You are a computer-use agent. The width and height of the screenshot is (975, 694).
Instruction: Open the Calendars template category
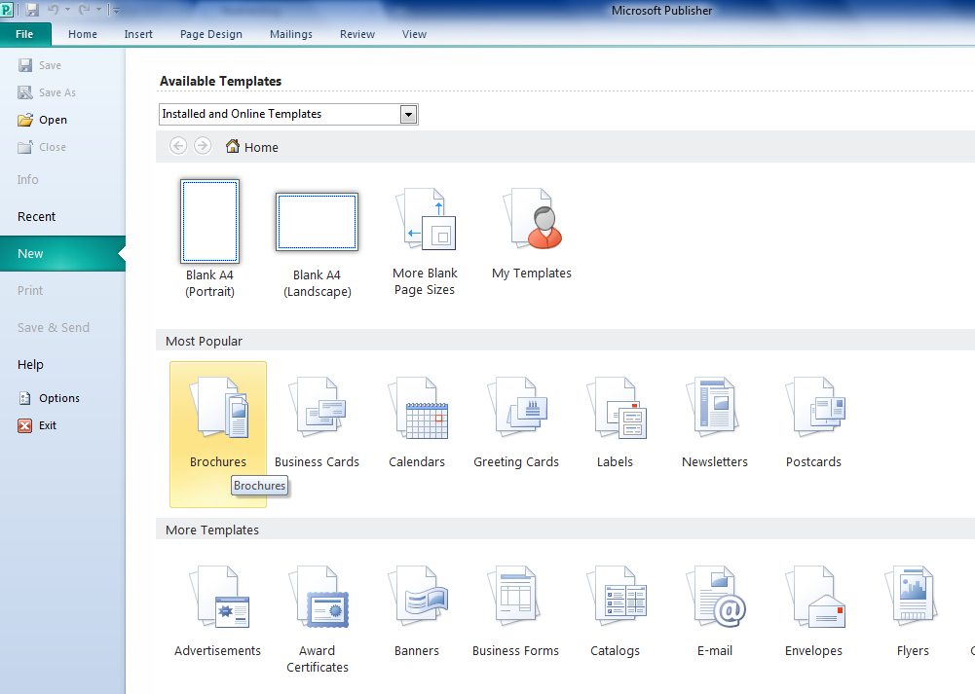click(x=417, y=422)
